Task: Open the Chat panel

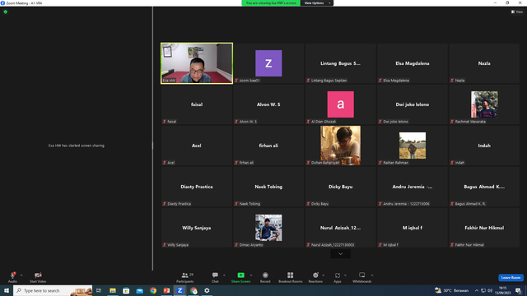Action: [215, 277]
